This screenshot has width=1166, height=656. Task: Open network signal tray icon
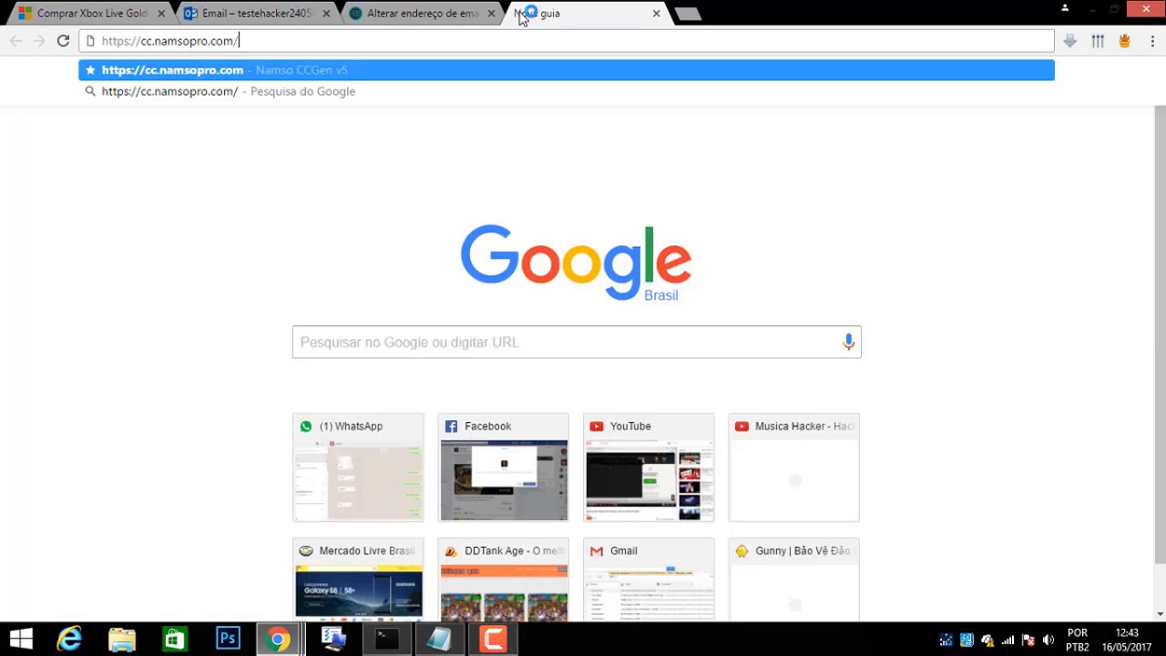[x=1007, y=640]
